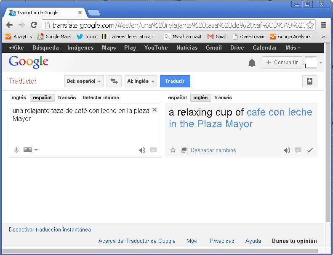Click the select-all list icon under translation
Screen dimensions: 333x255
[184, 150]
